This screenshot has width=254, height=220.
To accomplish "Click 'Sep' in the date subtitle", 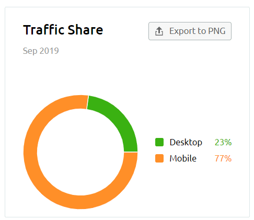I will click(30, 51).
